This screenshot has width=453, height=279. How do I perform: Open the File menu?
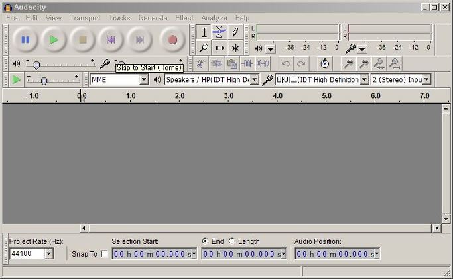pos(12,18)
